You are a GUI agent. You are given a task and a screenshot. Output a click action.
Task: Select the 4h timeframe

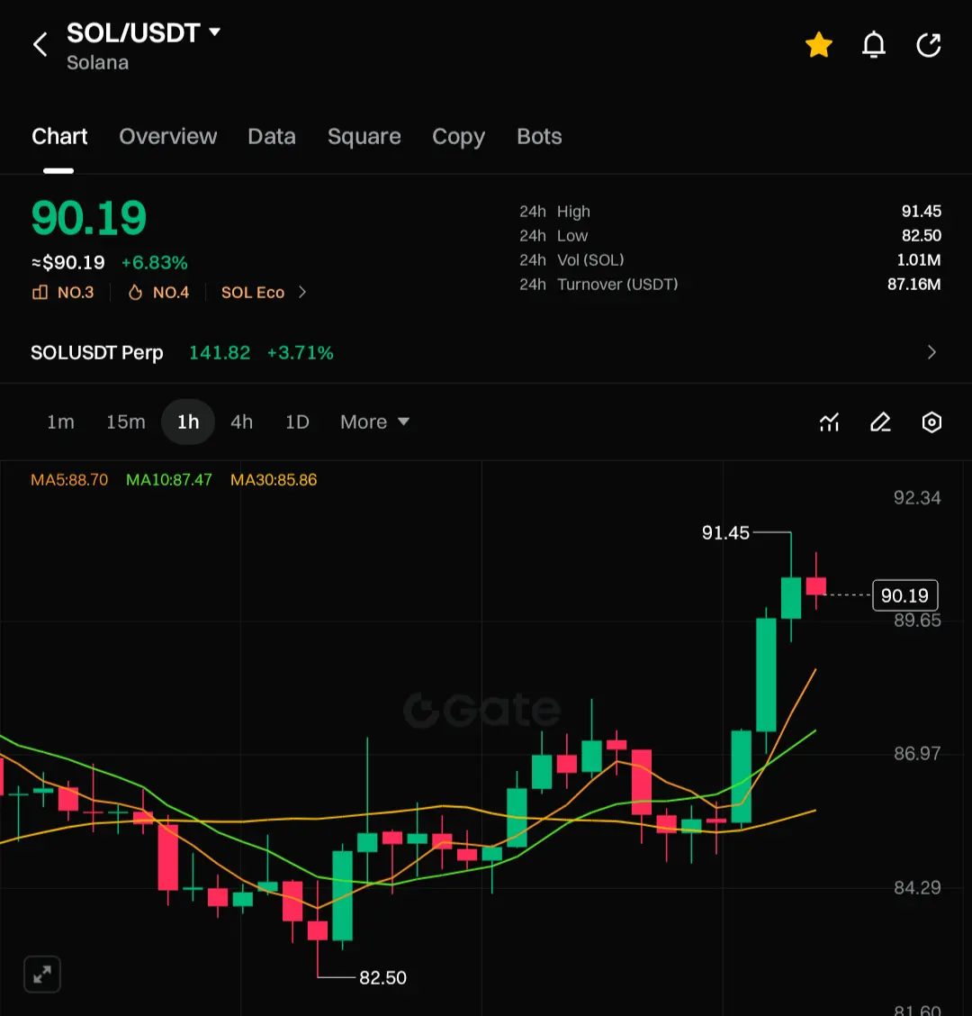click(241, 422)
